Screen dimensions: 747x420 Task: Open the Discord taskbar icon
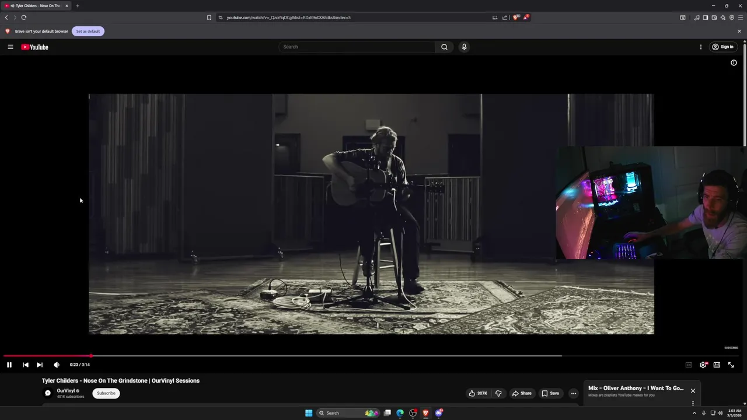(x=439, y=413)
